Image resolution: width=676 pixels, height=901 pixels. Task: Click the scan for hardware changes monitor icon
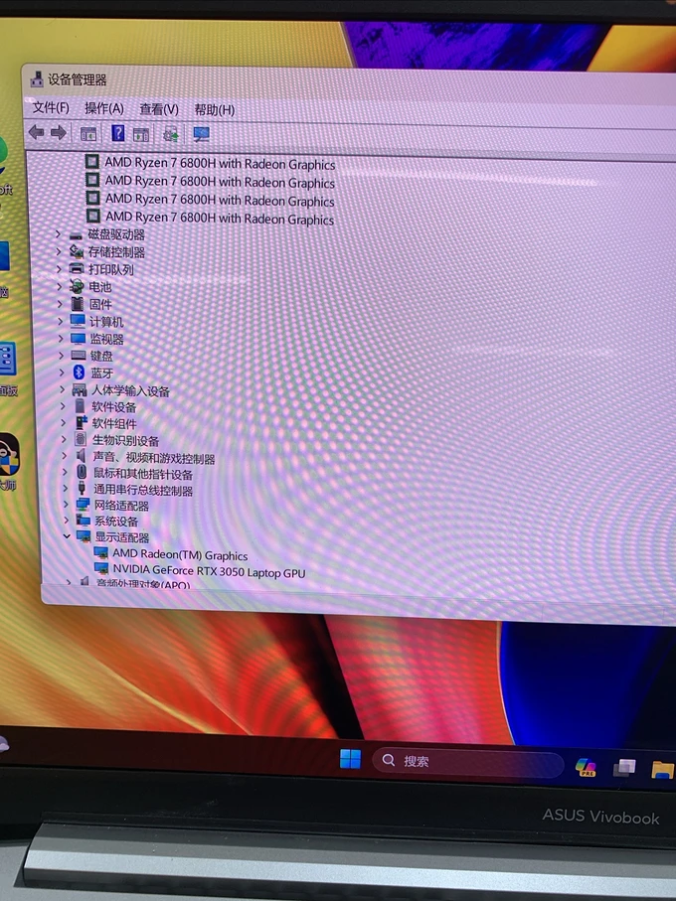pos(201,134)
